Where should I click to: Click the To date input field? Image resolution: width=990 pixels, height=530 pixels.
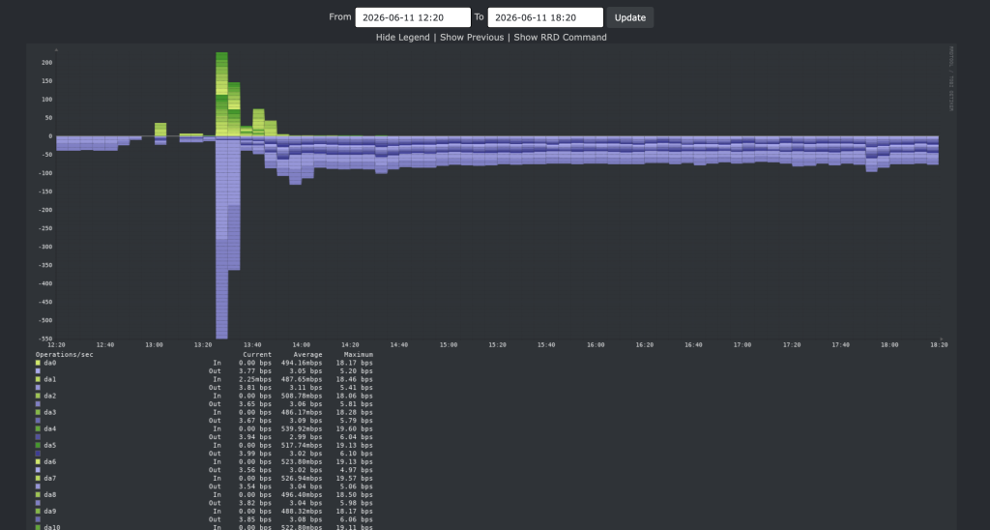(x=545, y=17)
